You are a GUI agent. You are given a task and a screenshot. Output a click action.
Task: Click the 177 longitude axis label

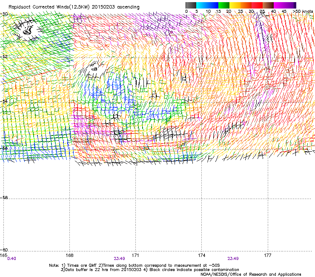click(x=268, y=255)
